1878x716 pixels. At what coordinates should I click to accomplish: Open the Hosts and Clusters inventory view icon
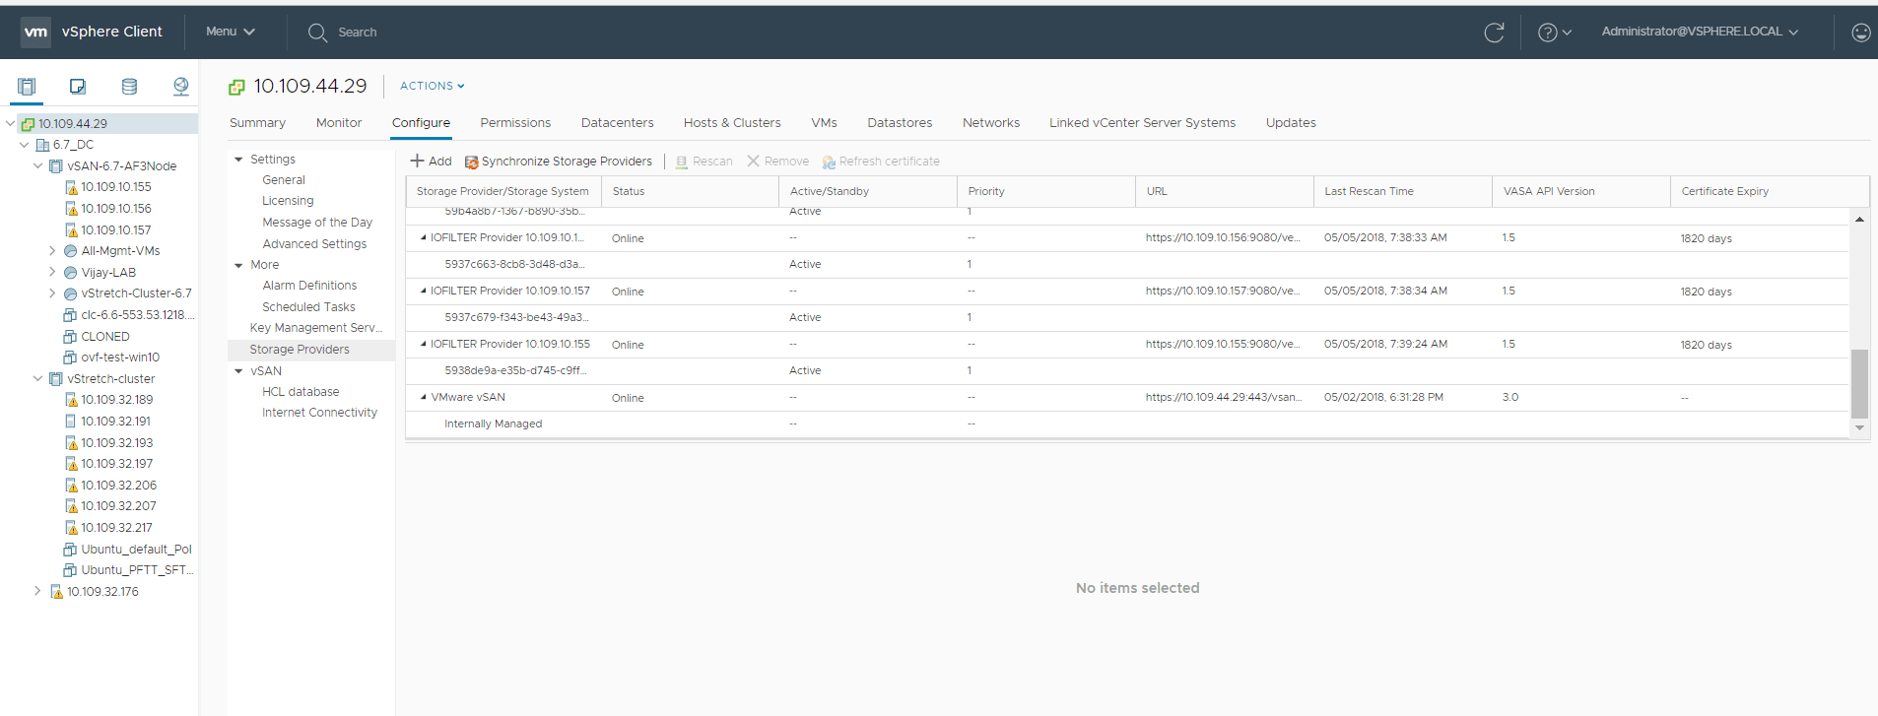tap(27, 87)
